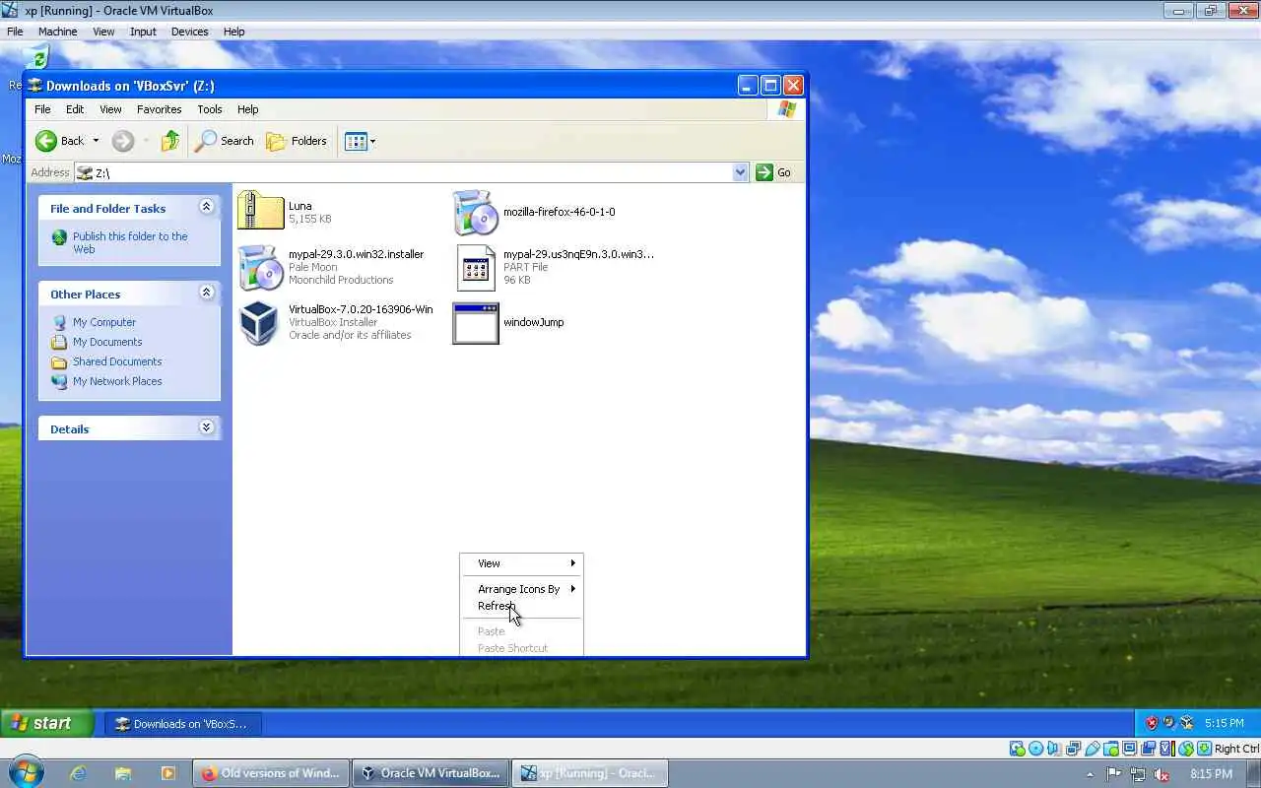The height and width of the screenshot is (788, 1261).
Task: Select the mypal PART file icon
Action: point(476,267)
